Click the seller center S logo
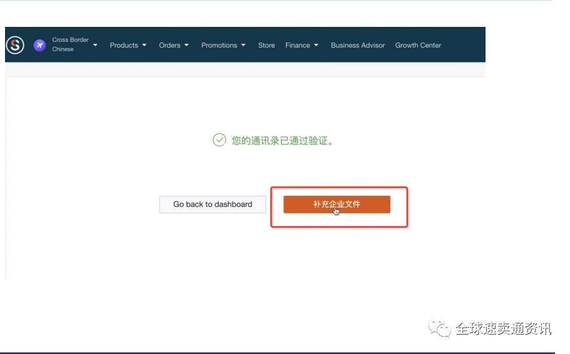This screenshot has height=354, width=570. pos(15,46)
